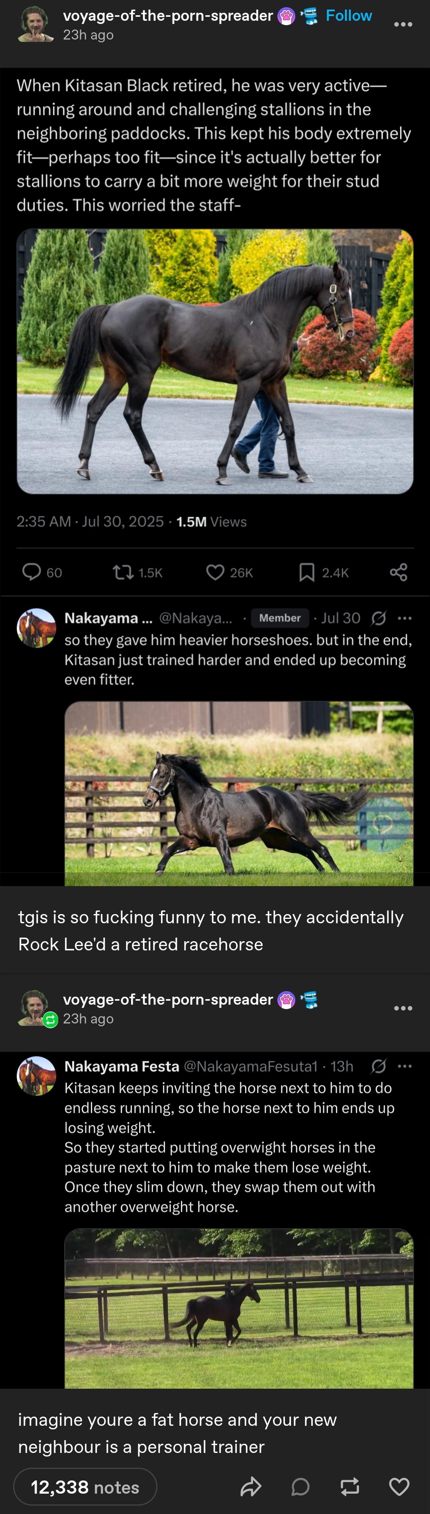Image resolution: width=430 pixels, height=1514 pixels.
Task: View the galloping horse photo in the reply
Action: pyautogui.click(x=239, y=793)
